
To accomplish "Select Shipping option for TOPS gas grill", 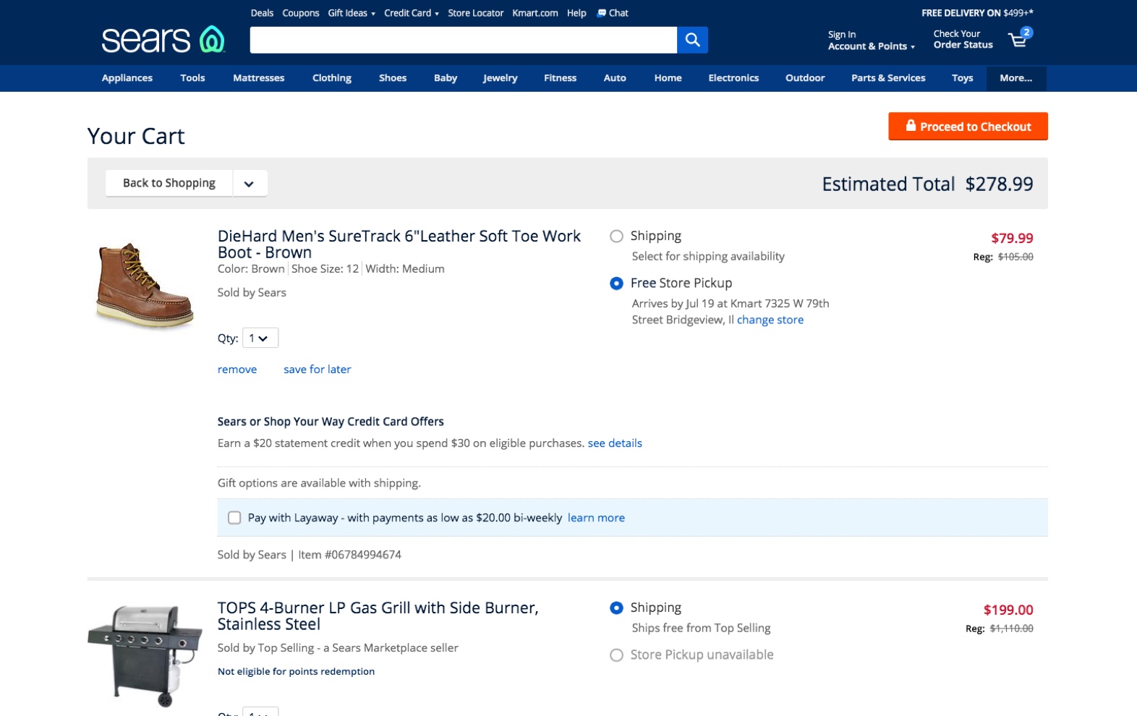I will [616, 608].
